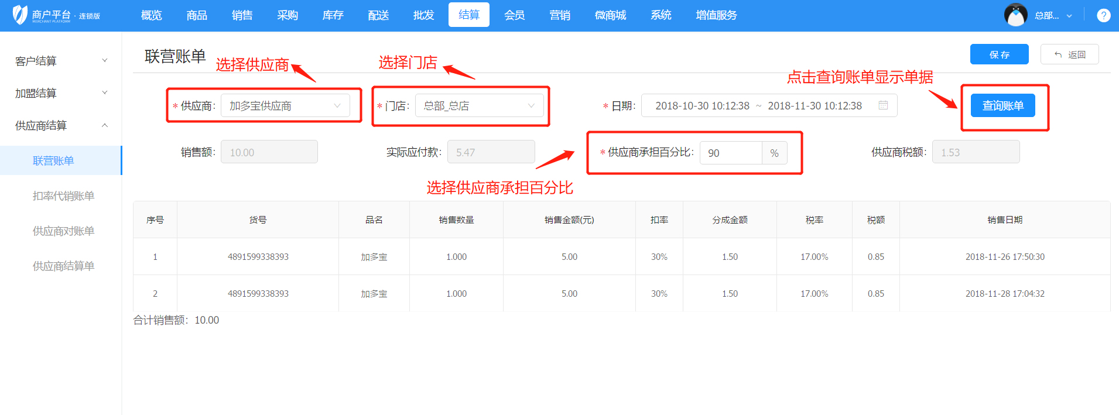Open the 门店 dropdown list
Screen dimensions: 1119x415
[479, 106]
